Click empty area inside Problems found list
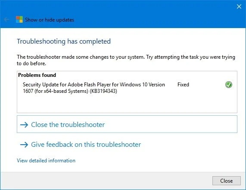Image resolution: width=246 pixels, height=190 pixels. pos(127,104)
